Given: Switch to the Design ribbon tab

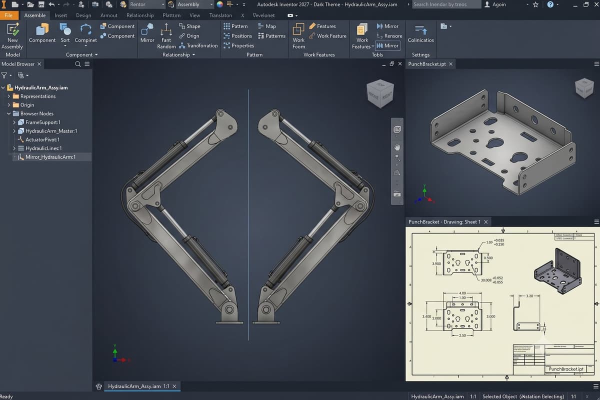Looking at the screenshot, I should pyautogui.click(x=83, y=15).
